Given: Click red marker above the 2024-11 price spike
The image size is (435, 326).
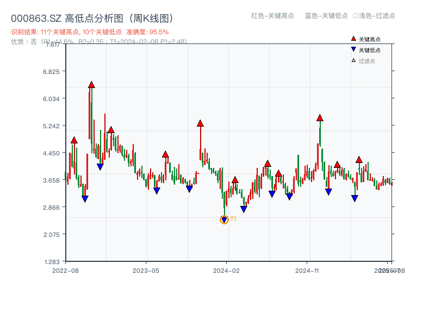Looking at the screenshot, I should pyautogui.click(x=320, y=117).
